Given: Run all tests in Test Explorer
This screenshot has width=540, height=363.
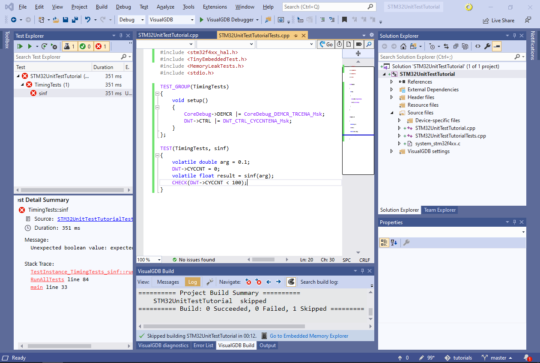Looking at the screenshot, I should (20, 46).
